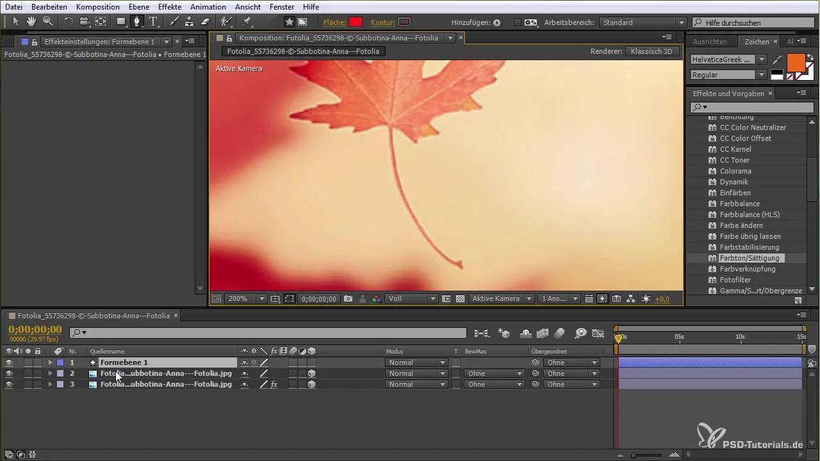Pick the Horizontal Type tool

coord(154,22)
